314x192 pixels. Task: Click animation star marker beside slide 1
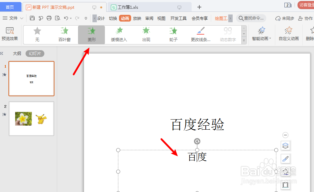pyautogui.click(x=4, y=75)
